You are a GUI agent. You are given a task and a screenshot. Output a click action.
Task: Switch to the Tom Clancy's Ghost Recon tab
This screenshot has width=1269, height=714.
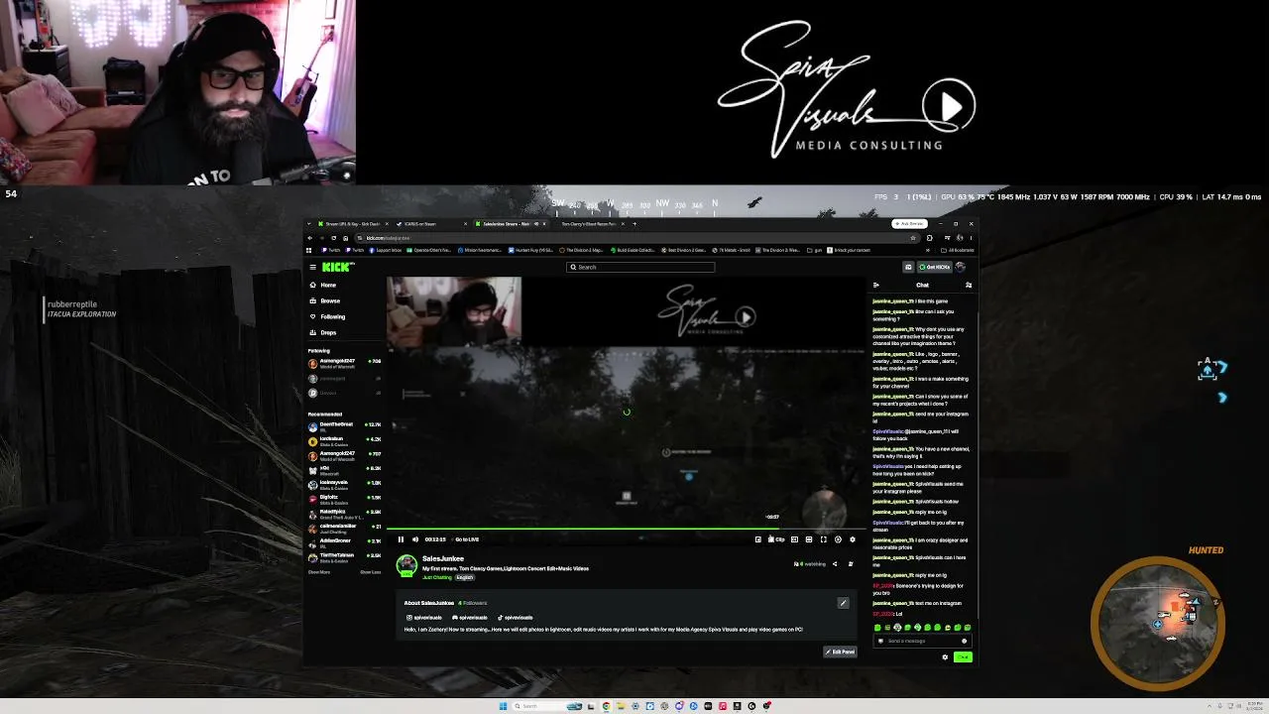click(590, 224)
